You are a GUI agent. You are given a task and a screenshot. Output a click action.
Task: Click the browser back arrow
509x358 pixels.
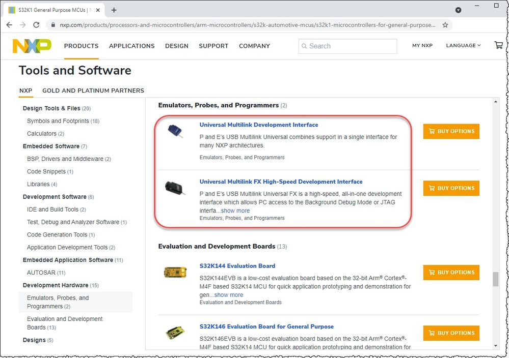click(x=9, y=24)
